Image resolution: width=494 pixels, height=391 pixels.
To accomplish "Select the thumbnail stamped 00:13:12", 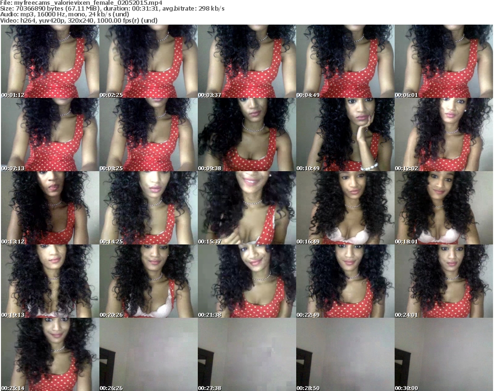I will [x=50, y=208].
